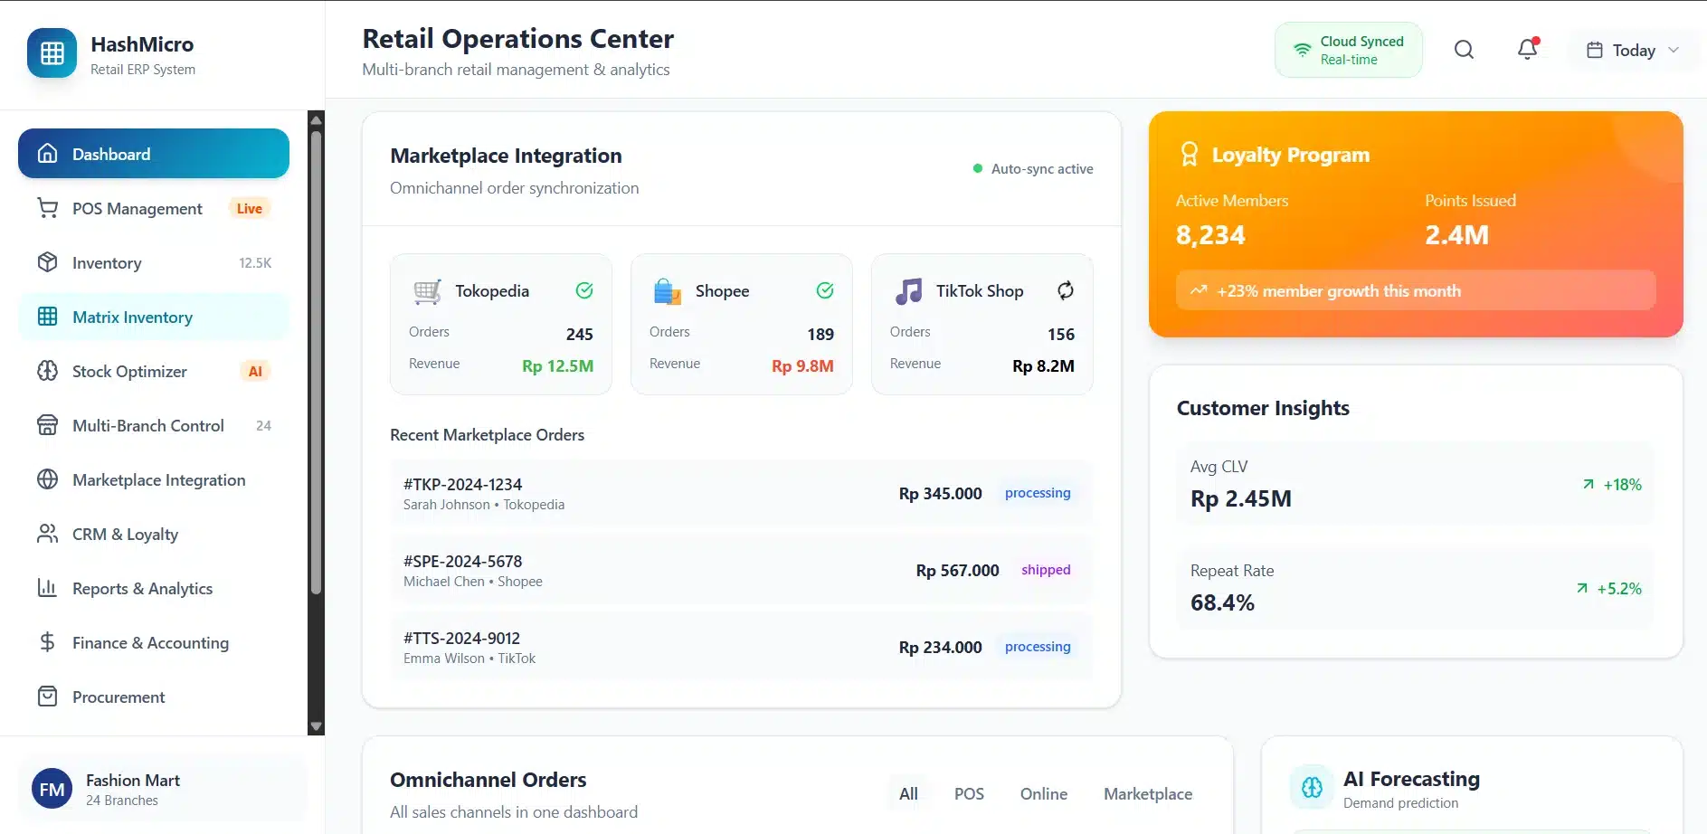Click processing badge on Emma Wilson order
The width and height of the screenshot is (1707, 834).
pyautogui.click(x=1038, y=647)
